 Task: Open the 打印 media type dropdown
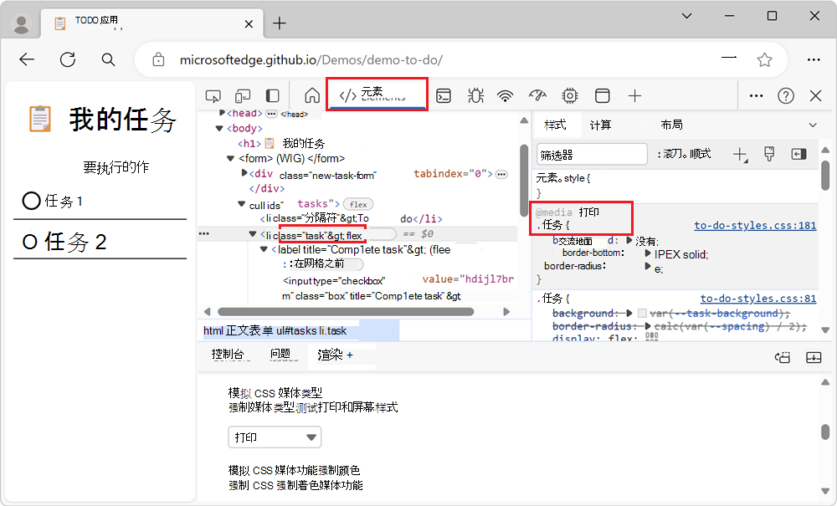(275, 437)
